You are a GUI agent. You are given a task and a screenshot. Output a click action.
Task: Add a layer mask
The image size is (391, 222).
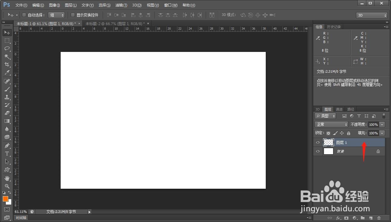[x=346, y=218]
